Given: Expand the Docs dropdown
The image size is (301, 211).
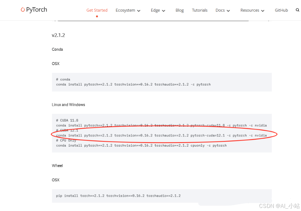Looking at the screenshot, I should [x=223, y=10].
